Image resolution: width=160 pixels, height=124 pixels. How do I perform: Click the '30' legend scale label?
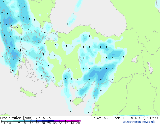[55, 123]
